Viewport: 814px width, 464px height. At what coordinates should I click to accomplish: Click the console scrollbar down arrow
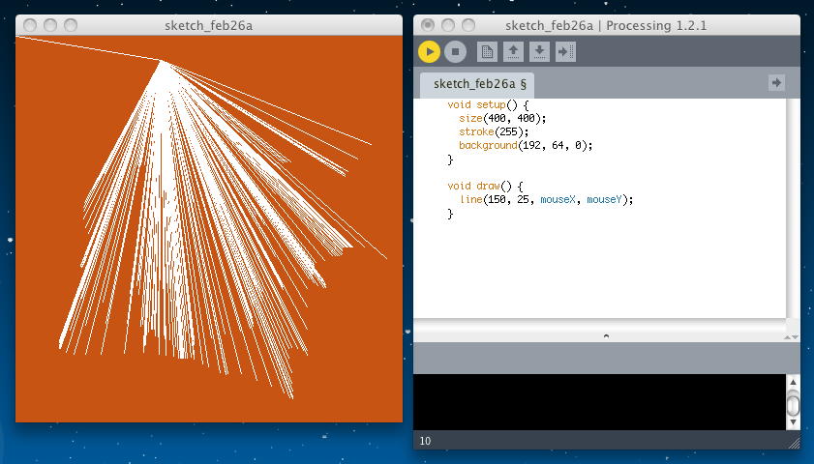point(793,422)
